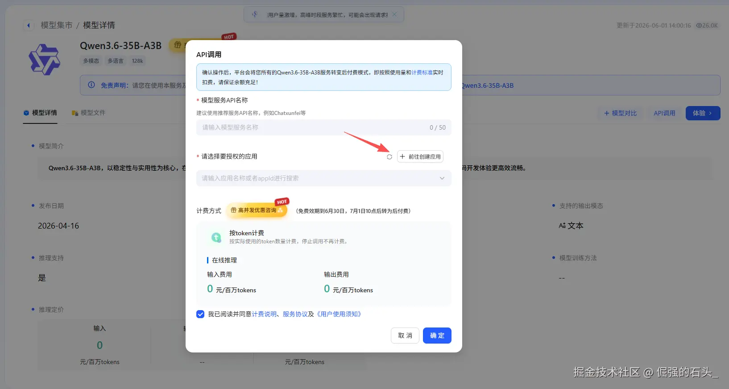Click the model title Qwen3.6-35B-A3B
The width and height of the screenshot is (729, 389).
pos(121,45)
